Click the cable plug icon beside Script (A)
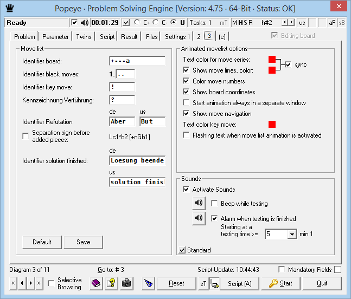Screen dimensions: 351x299 point(214,283)
